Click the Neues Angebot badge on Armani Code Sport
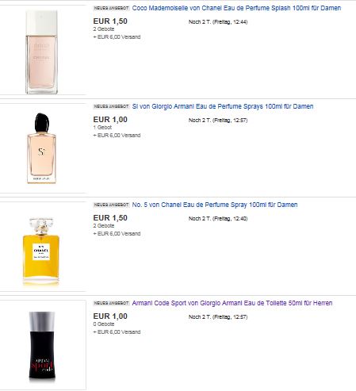The width and height of the screenshot is (356, 391). coord(111,303)
